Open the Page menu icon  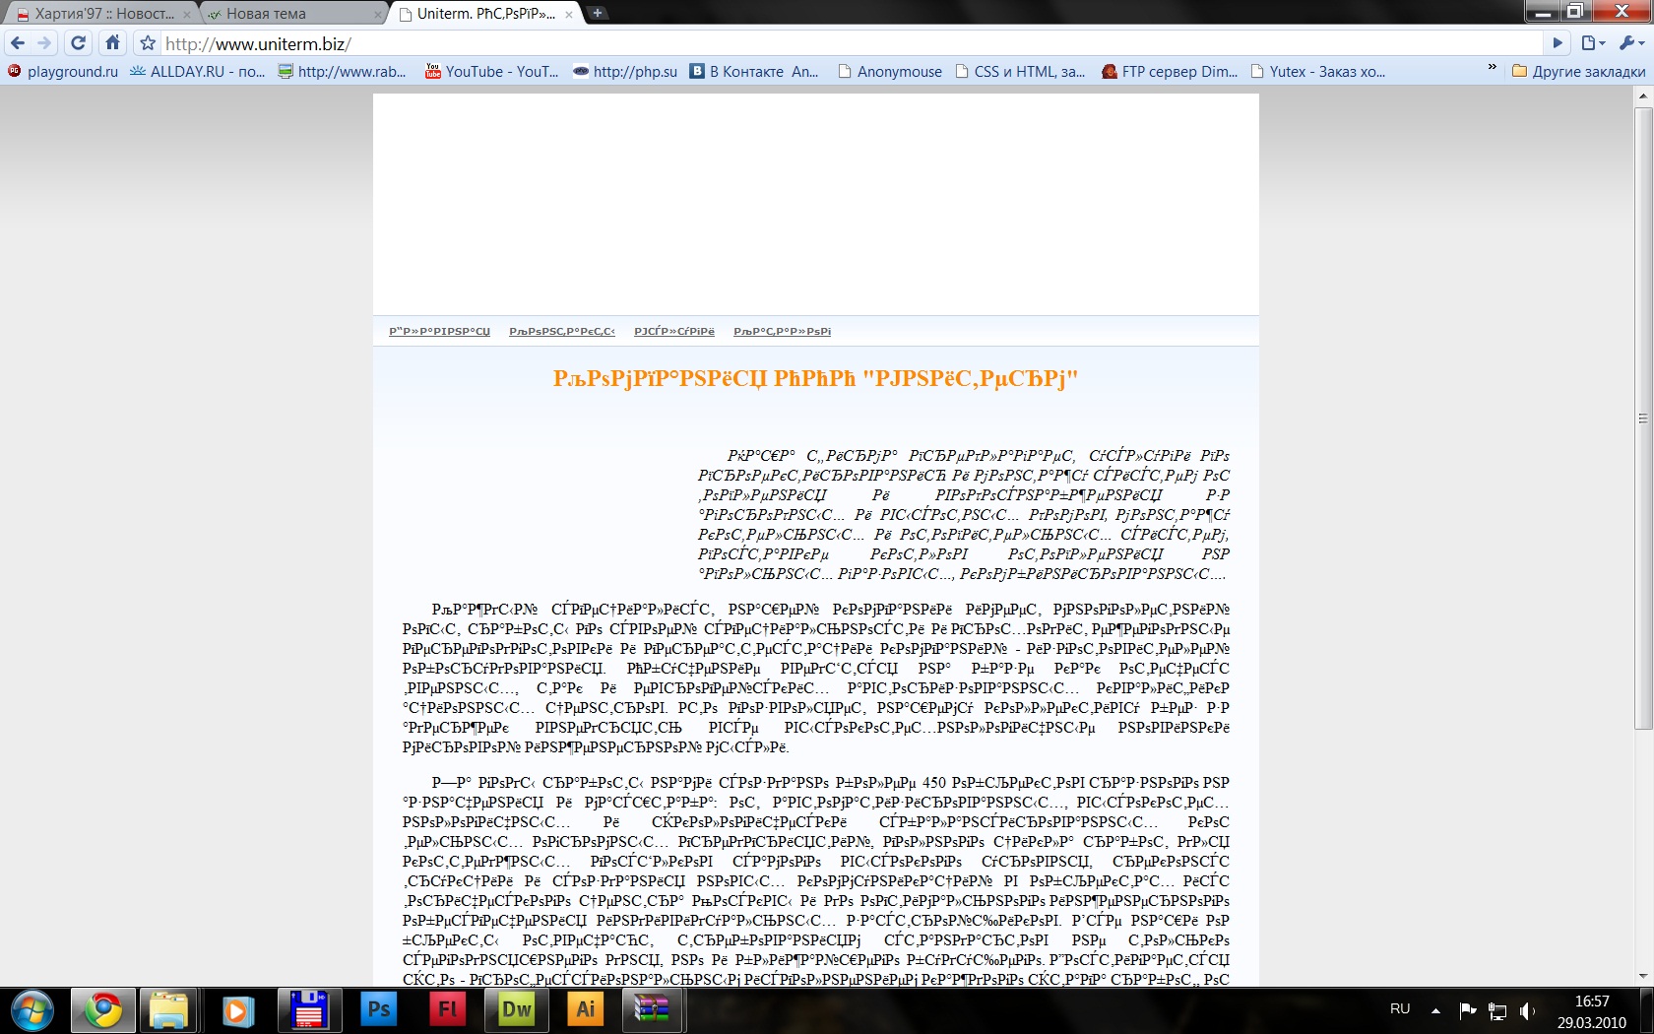(x=1592, y=43)
